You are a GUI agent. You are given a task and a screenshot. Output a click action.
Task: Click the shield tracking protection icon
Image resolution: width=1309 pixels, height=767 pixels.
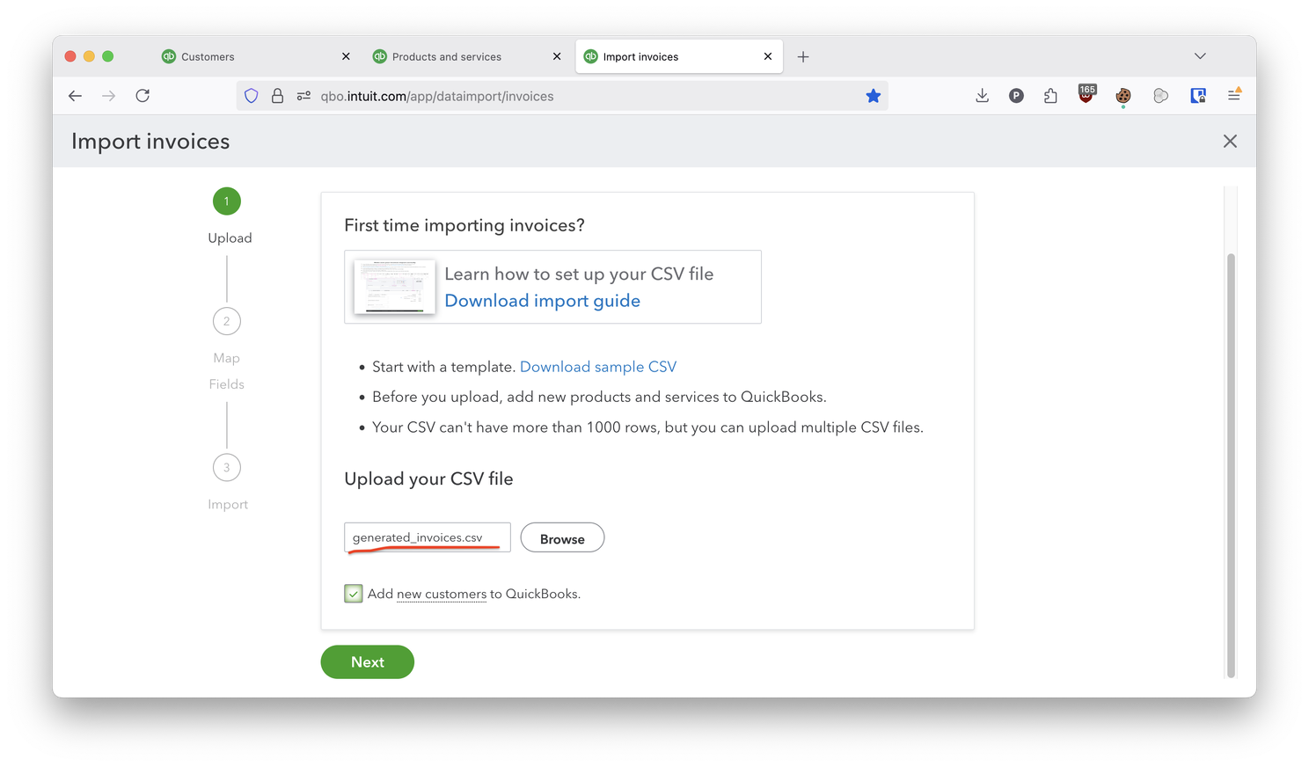coord(252,96)
